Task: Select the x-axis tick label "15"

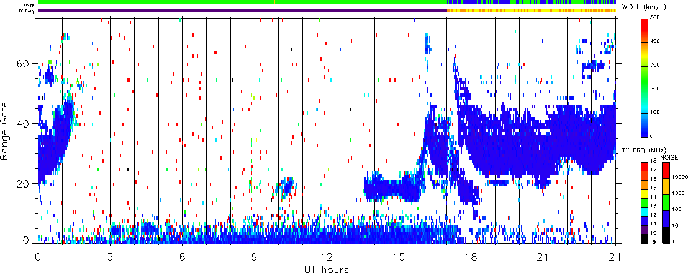Action: pyautogui.click(x=399, y=256)
